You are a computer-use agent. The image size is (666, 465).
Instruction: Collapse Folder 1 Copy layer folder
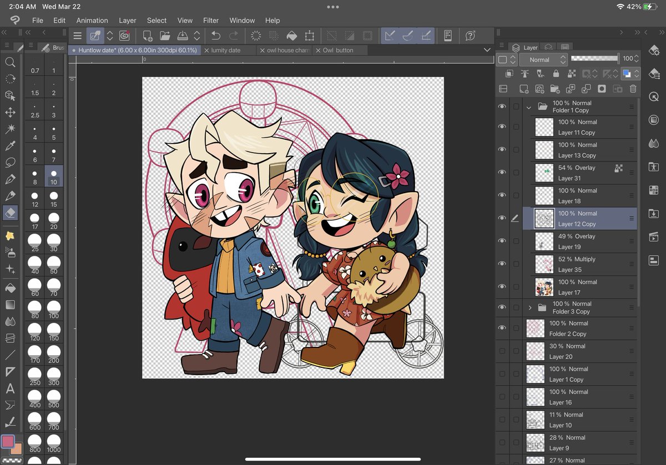[x=529, y=107]
